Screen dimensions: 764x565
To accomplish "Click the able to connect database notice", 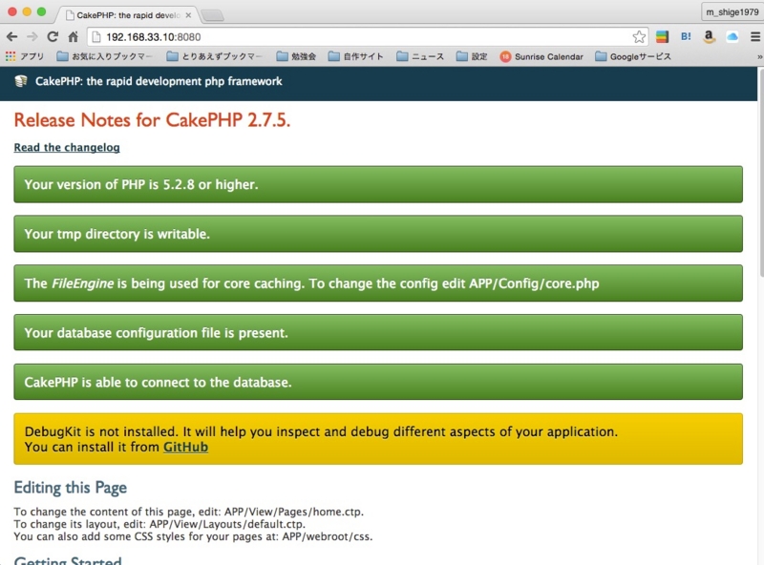I will 378,382.
